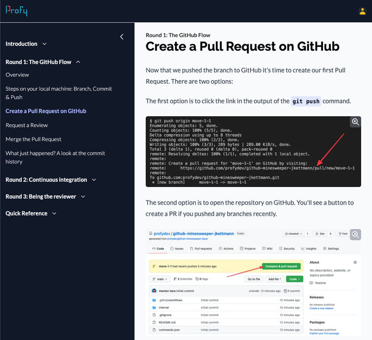
Task: Click the Round 1 breadcrumb above the page title
Action: [x=178, y=35]
